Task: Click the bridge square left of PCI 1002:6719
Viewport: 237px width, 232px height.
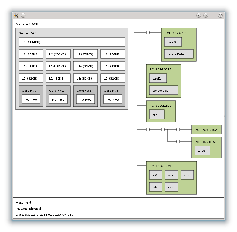Action: tap(148, 33)
